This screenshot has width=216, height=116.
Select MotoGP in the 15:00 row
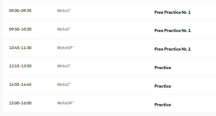(66, 103)
